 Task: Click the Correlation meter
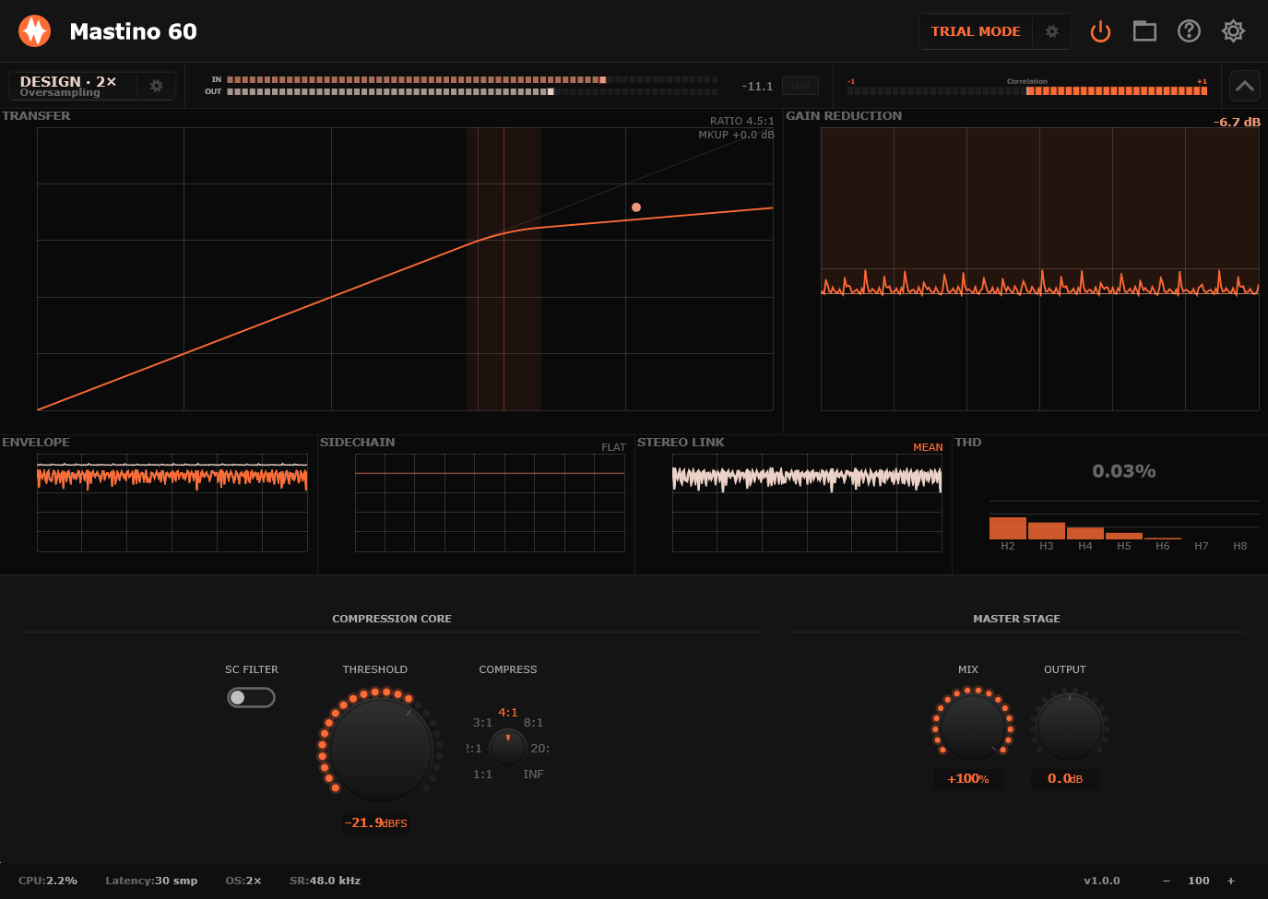click(x=1027, y=90)
